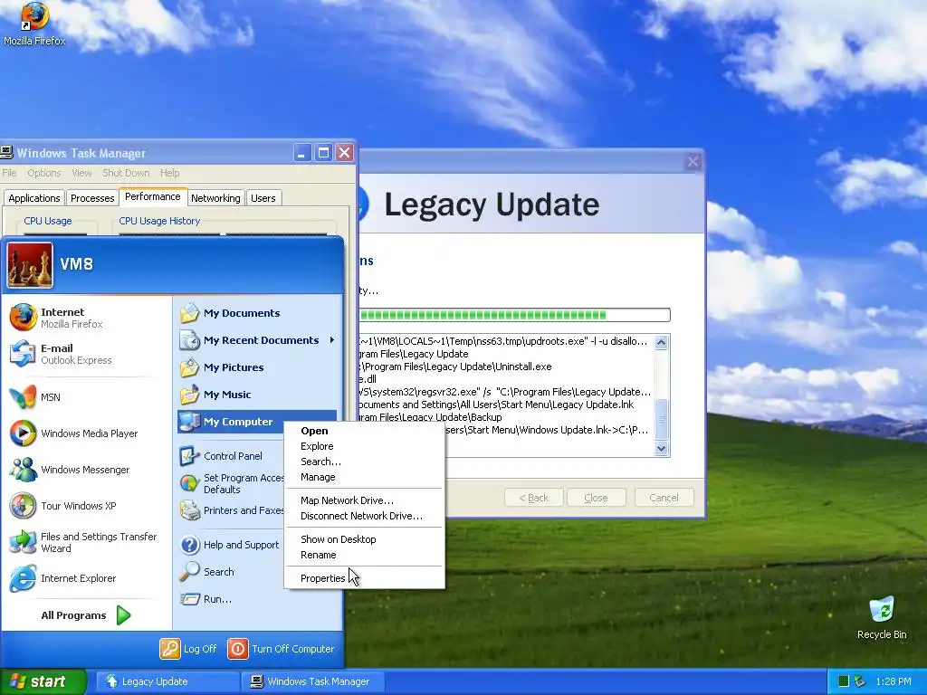Choose Explore in the context menu
This screenshot has width=927, height=695.
tap(364, 446)
